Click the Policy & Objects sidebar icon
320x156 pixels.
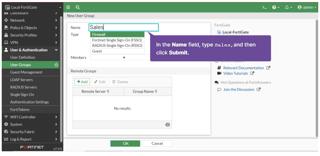pos(6,28)
